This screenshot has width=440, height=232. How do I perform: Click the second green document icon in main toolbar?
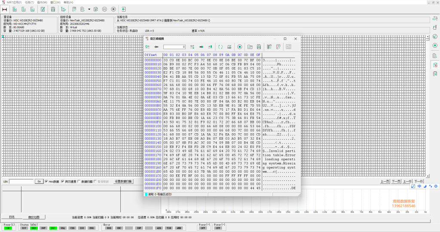(x=24, y=9)
